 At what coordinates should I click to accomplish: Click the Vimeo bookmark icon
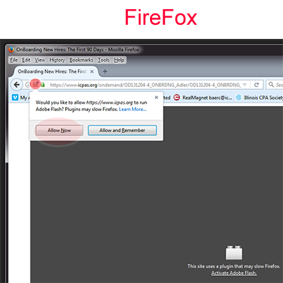point(15,97)
